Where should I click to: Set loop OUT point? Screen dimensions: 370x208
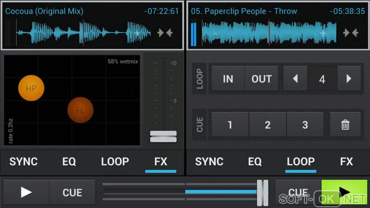(x=262, y=79)
